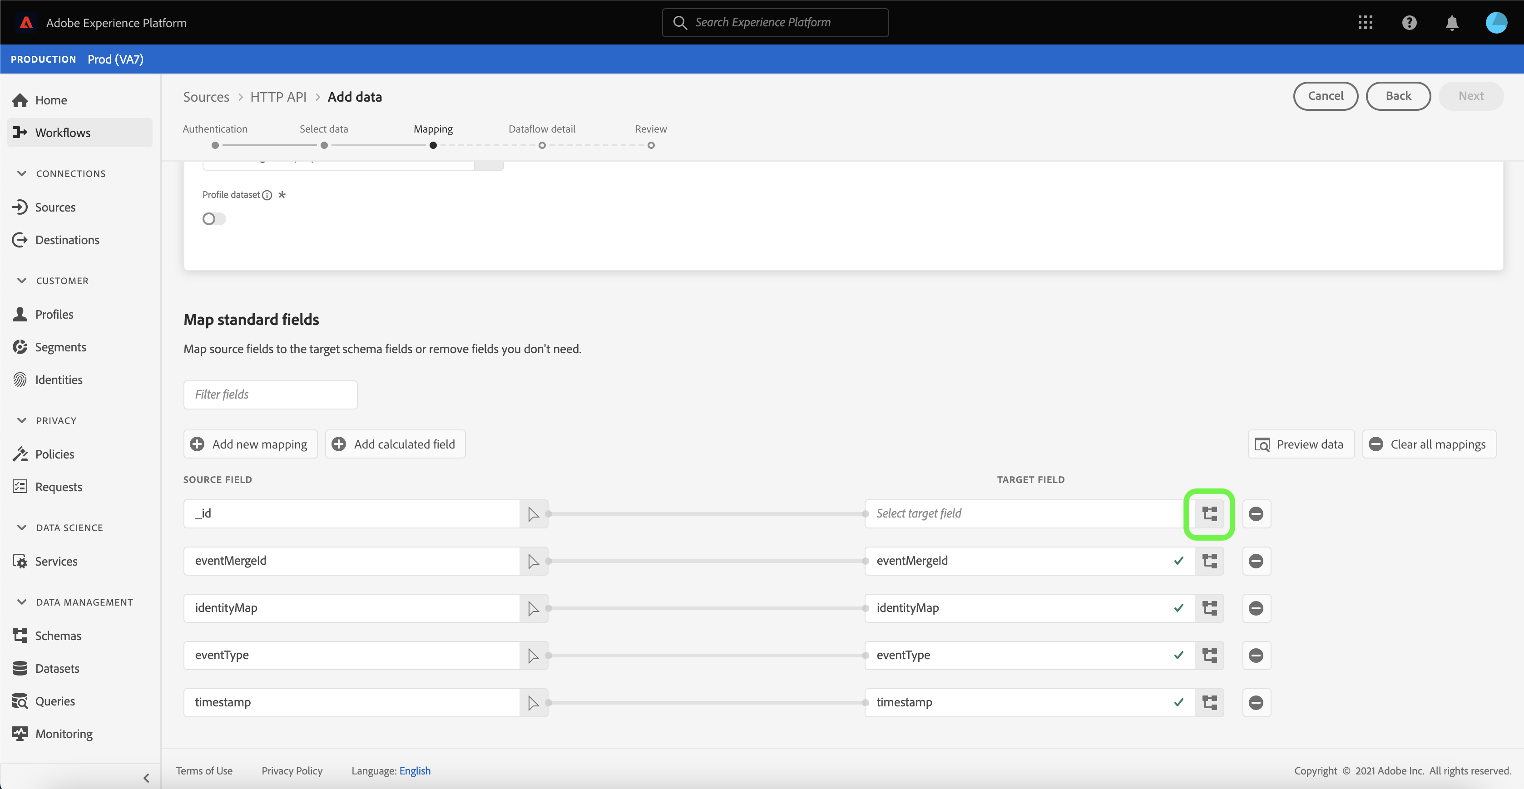This screenshot has height=789, width=1524.
Task: Collapse the Connections sidebar section
Action: pos(22,173)
